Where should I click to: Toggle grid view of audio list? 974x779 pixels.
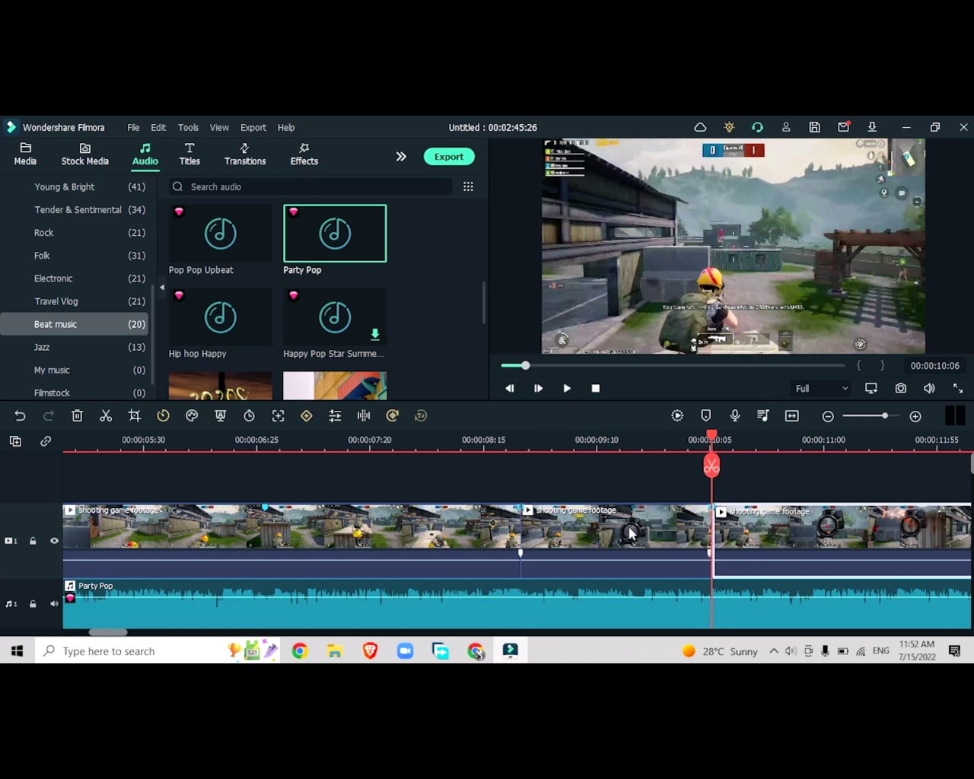point(468,186)
